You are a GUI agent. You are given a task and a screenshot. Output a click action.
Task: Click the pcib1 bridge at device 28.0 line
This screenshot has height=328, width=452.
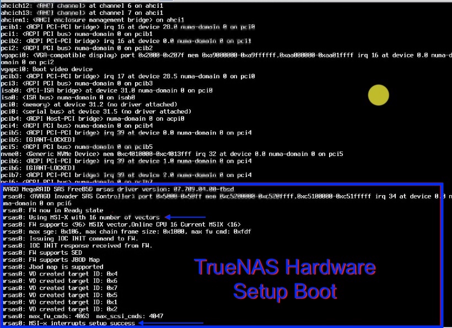pos(128,27)
